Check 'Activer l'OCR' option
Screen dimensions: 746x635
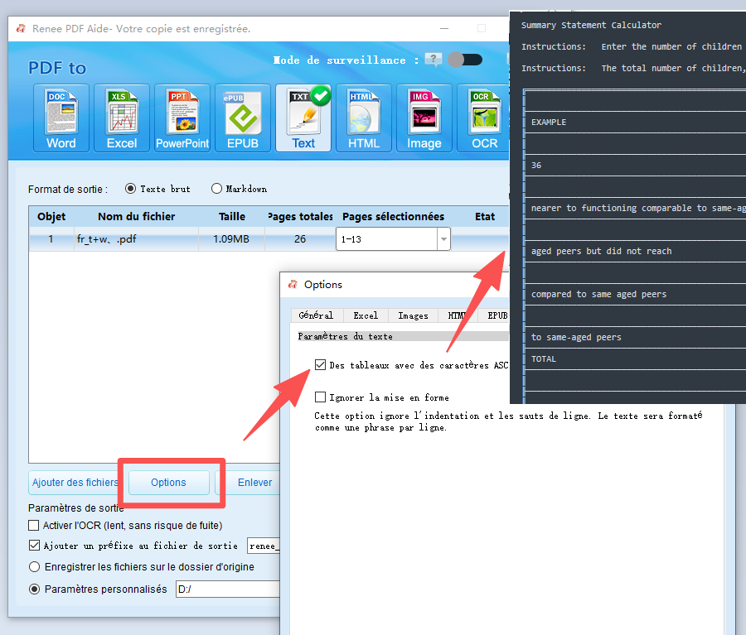(x=34, y=525)
